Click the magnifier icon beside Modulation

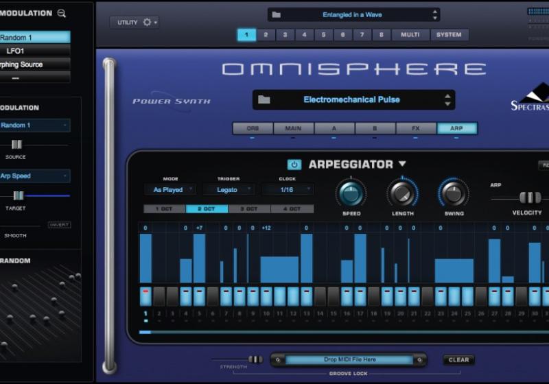[62, 13]
